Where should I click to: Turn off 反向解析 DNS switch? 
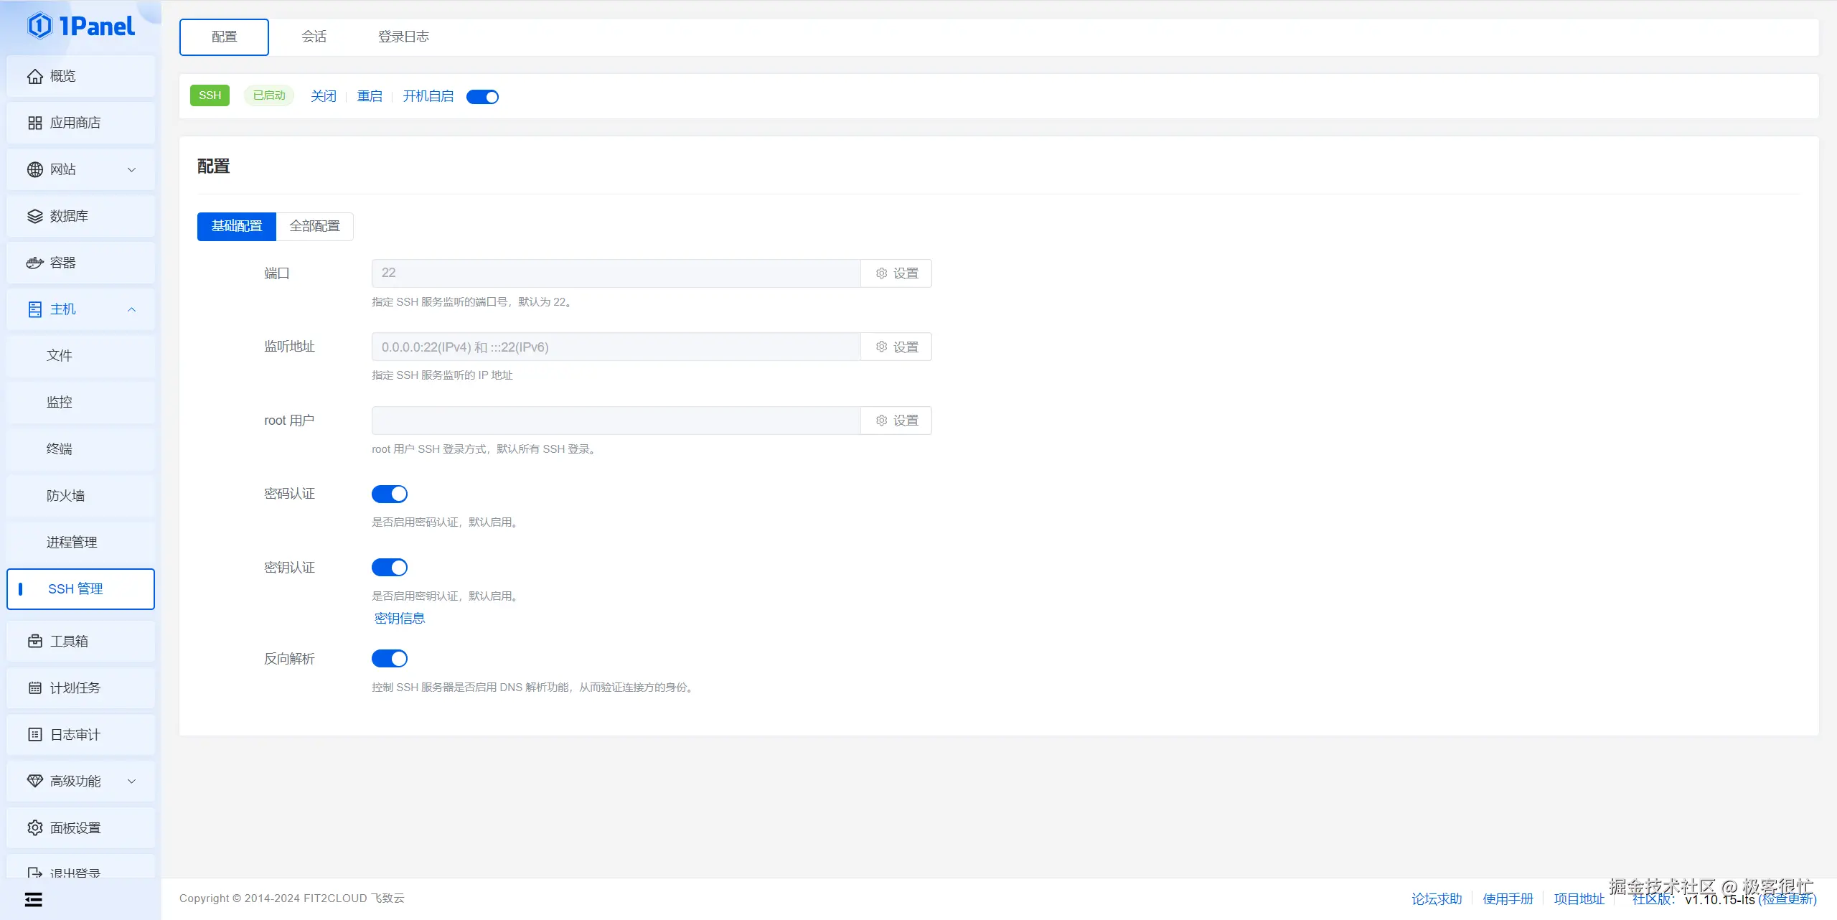click(x=390, y=659)
